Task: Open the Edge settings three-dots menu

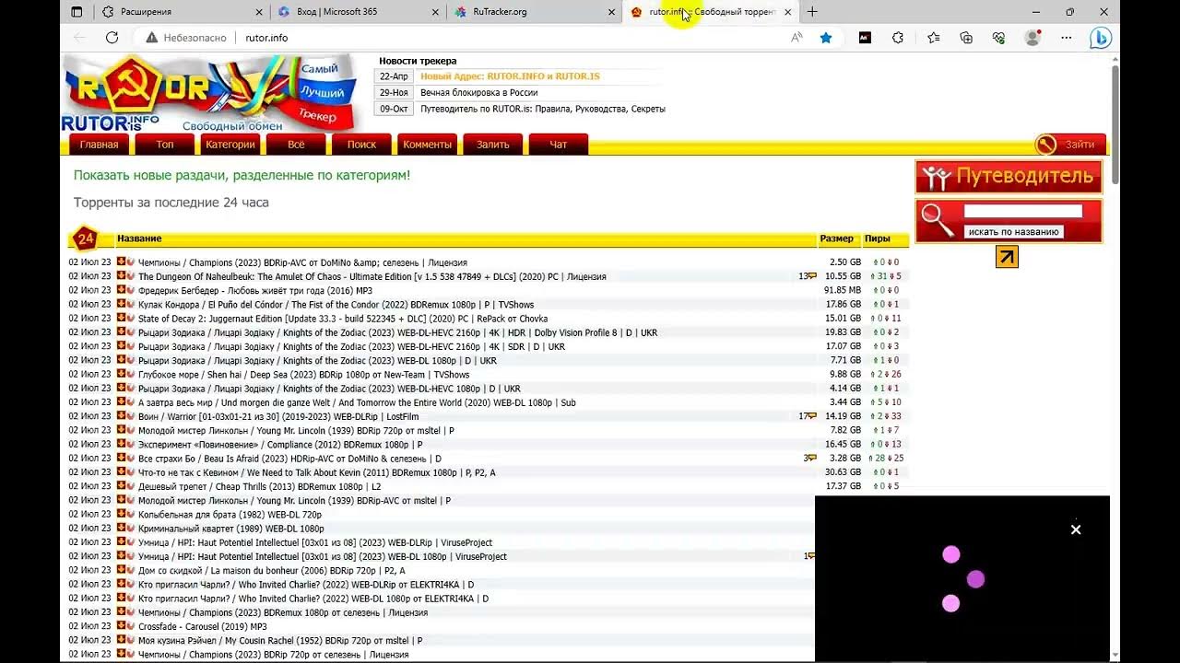Action: pos(1066,38)
